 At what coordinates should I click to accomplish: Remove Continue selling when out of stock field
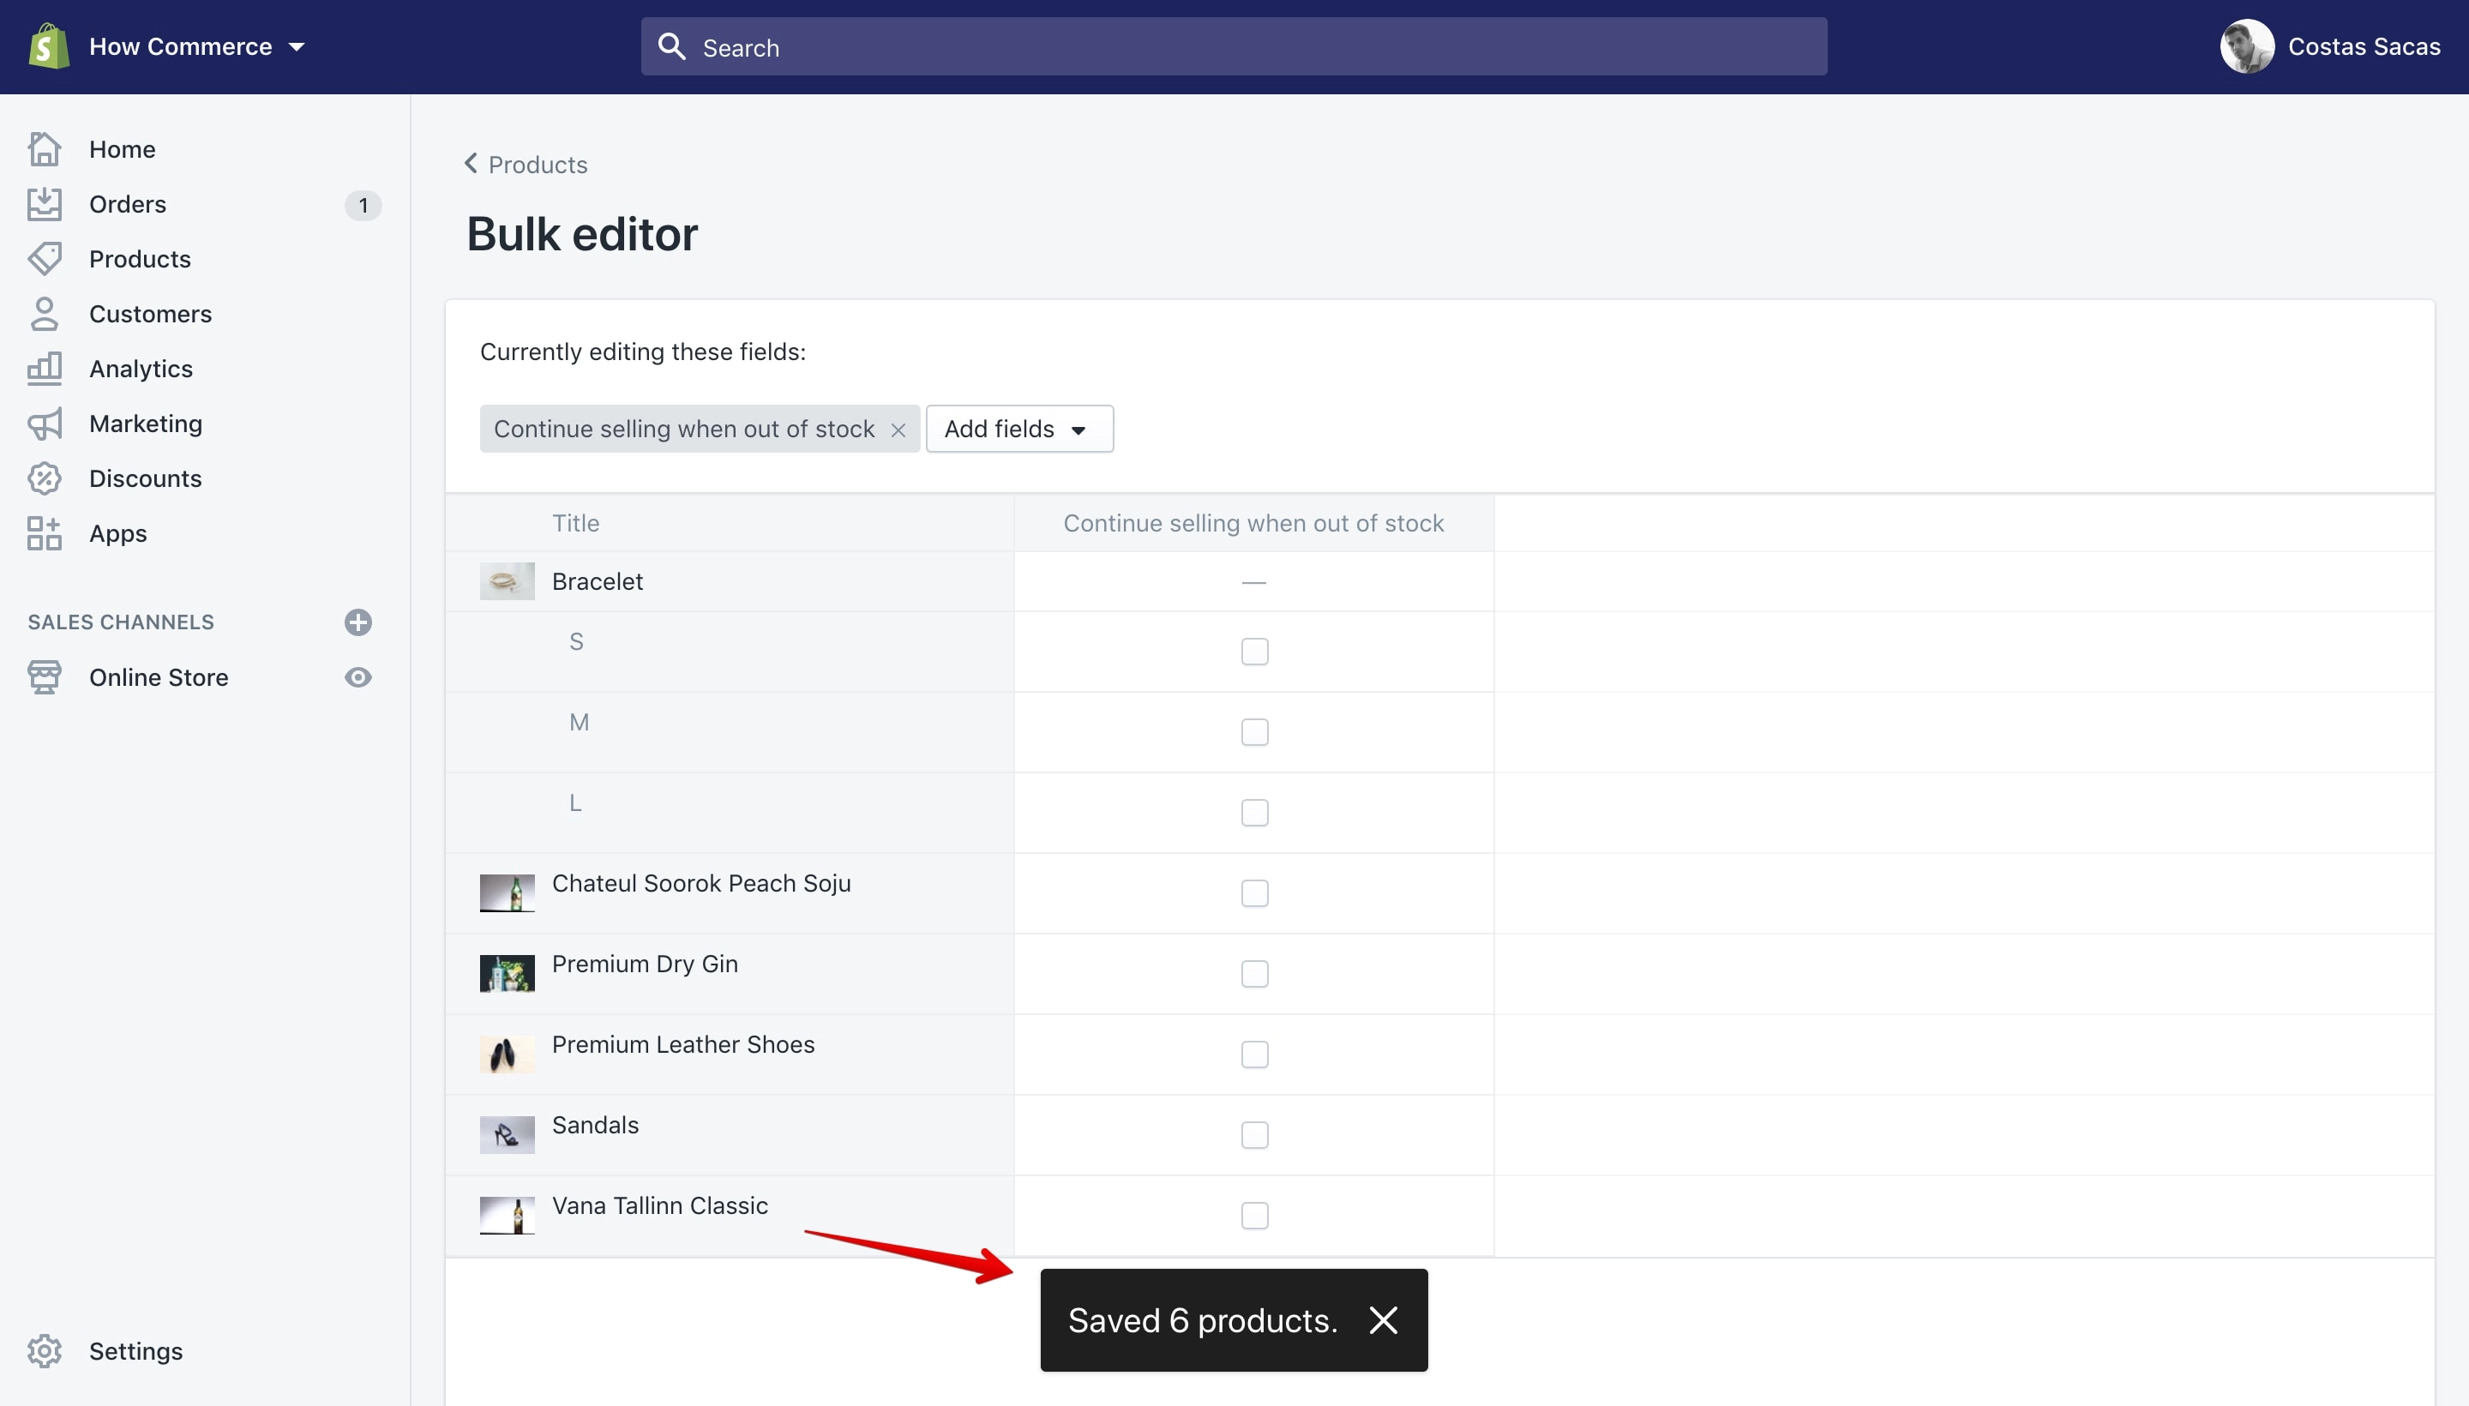tap(898, 430)
